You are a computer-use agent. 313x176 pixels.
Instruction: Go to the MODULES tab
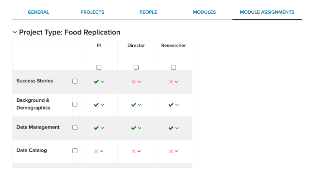click(x=204, y=12)
